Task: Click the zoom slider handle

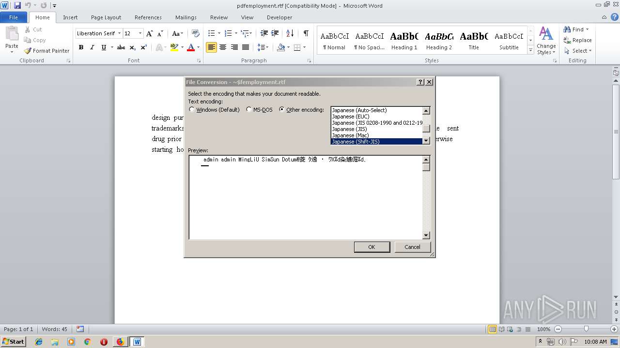Action: tap(586, 329)
